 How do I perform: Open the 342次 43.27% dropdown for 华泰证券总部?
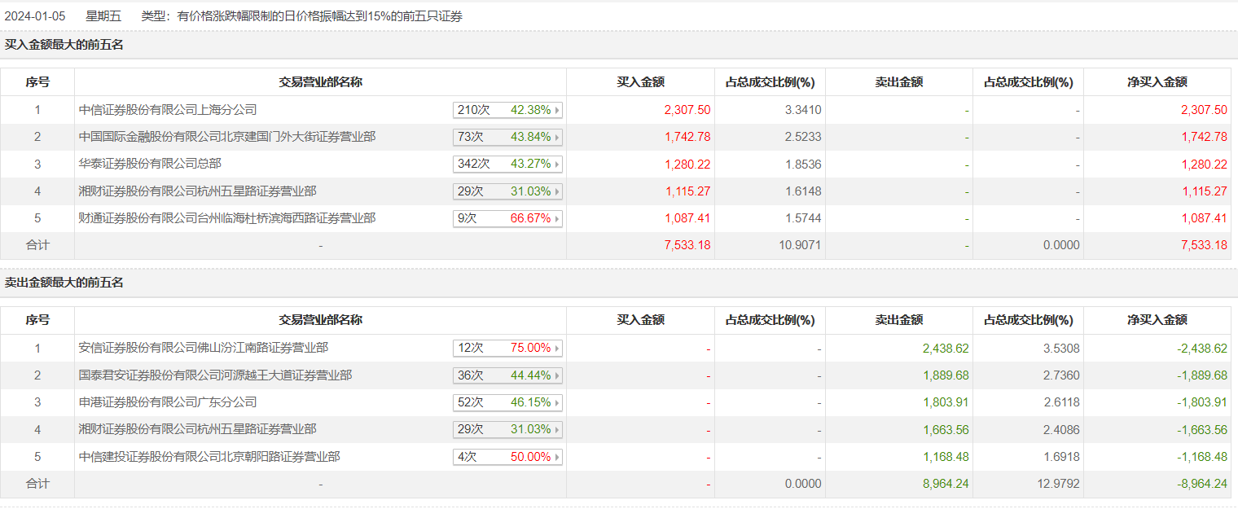point(557,165)
